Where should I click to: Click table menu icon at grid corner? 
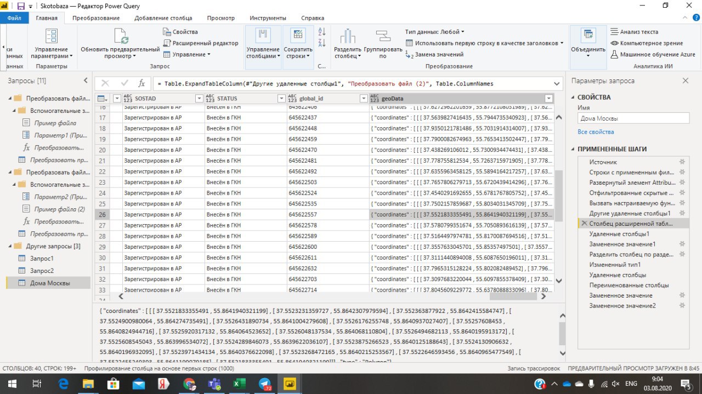[102, 98]
